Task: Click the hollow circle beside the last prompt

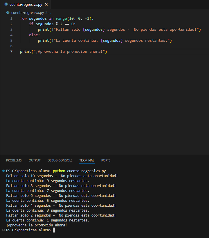Action: [x=3, y=230]
